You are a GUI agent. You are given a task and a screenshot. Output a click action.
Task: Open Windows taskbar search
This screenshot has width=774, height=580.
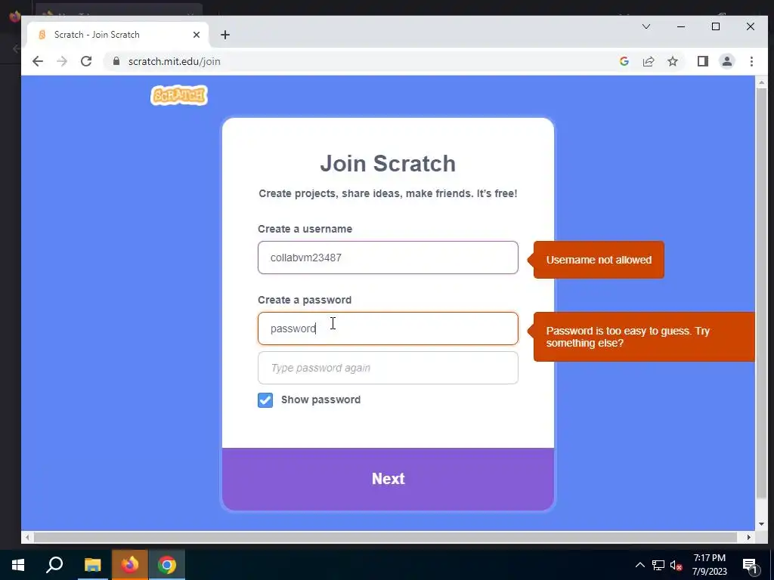(x=54, y=565)
